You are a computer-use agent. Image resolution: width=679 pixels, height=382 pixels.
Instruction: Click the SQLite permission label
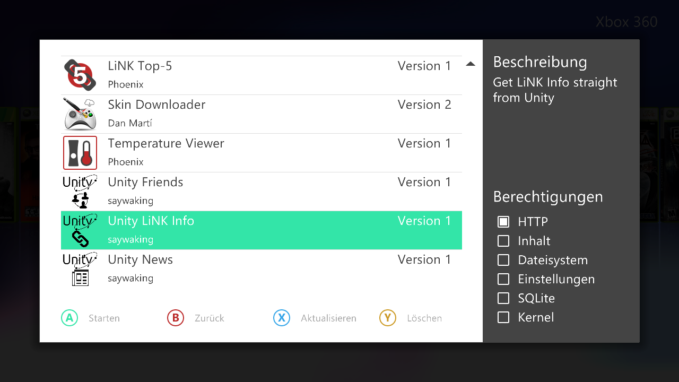click(x=536, y=298)
